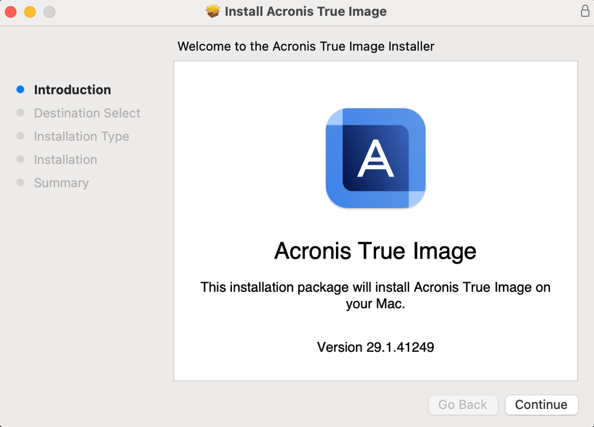The width and height of the screenshot is (594, 427).
Task: Click the lock icon in title bar
Action: (585, 11)
